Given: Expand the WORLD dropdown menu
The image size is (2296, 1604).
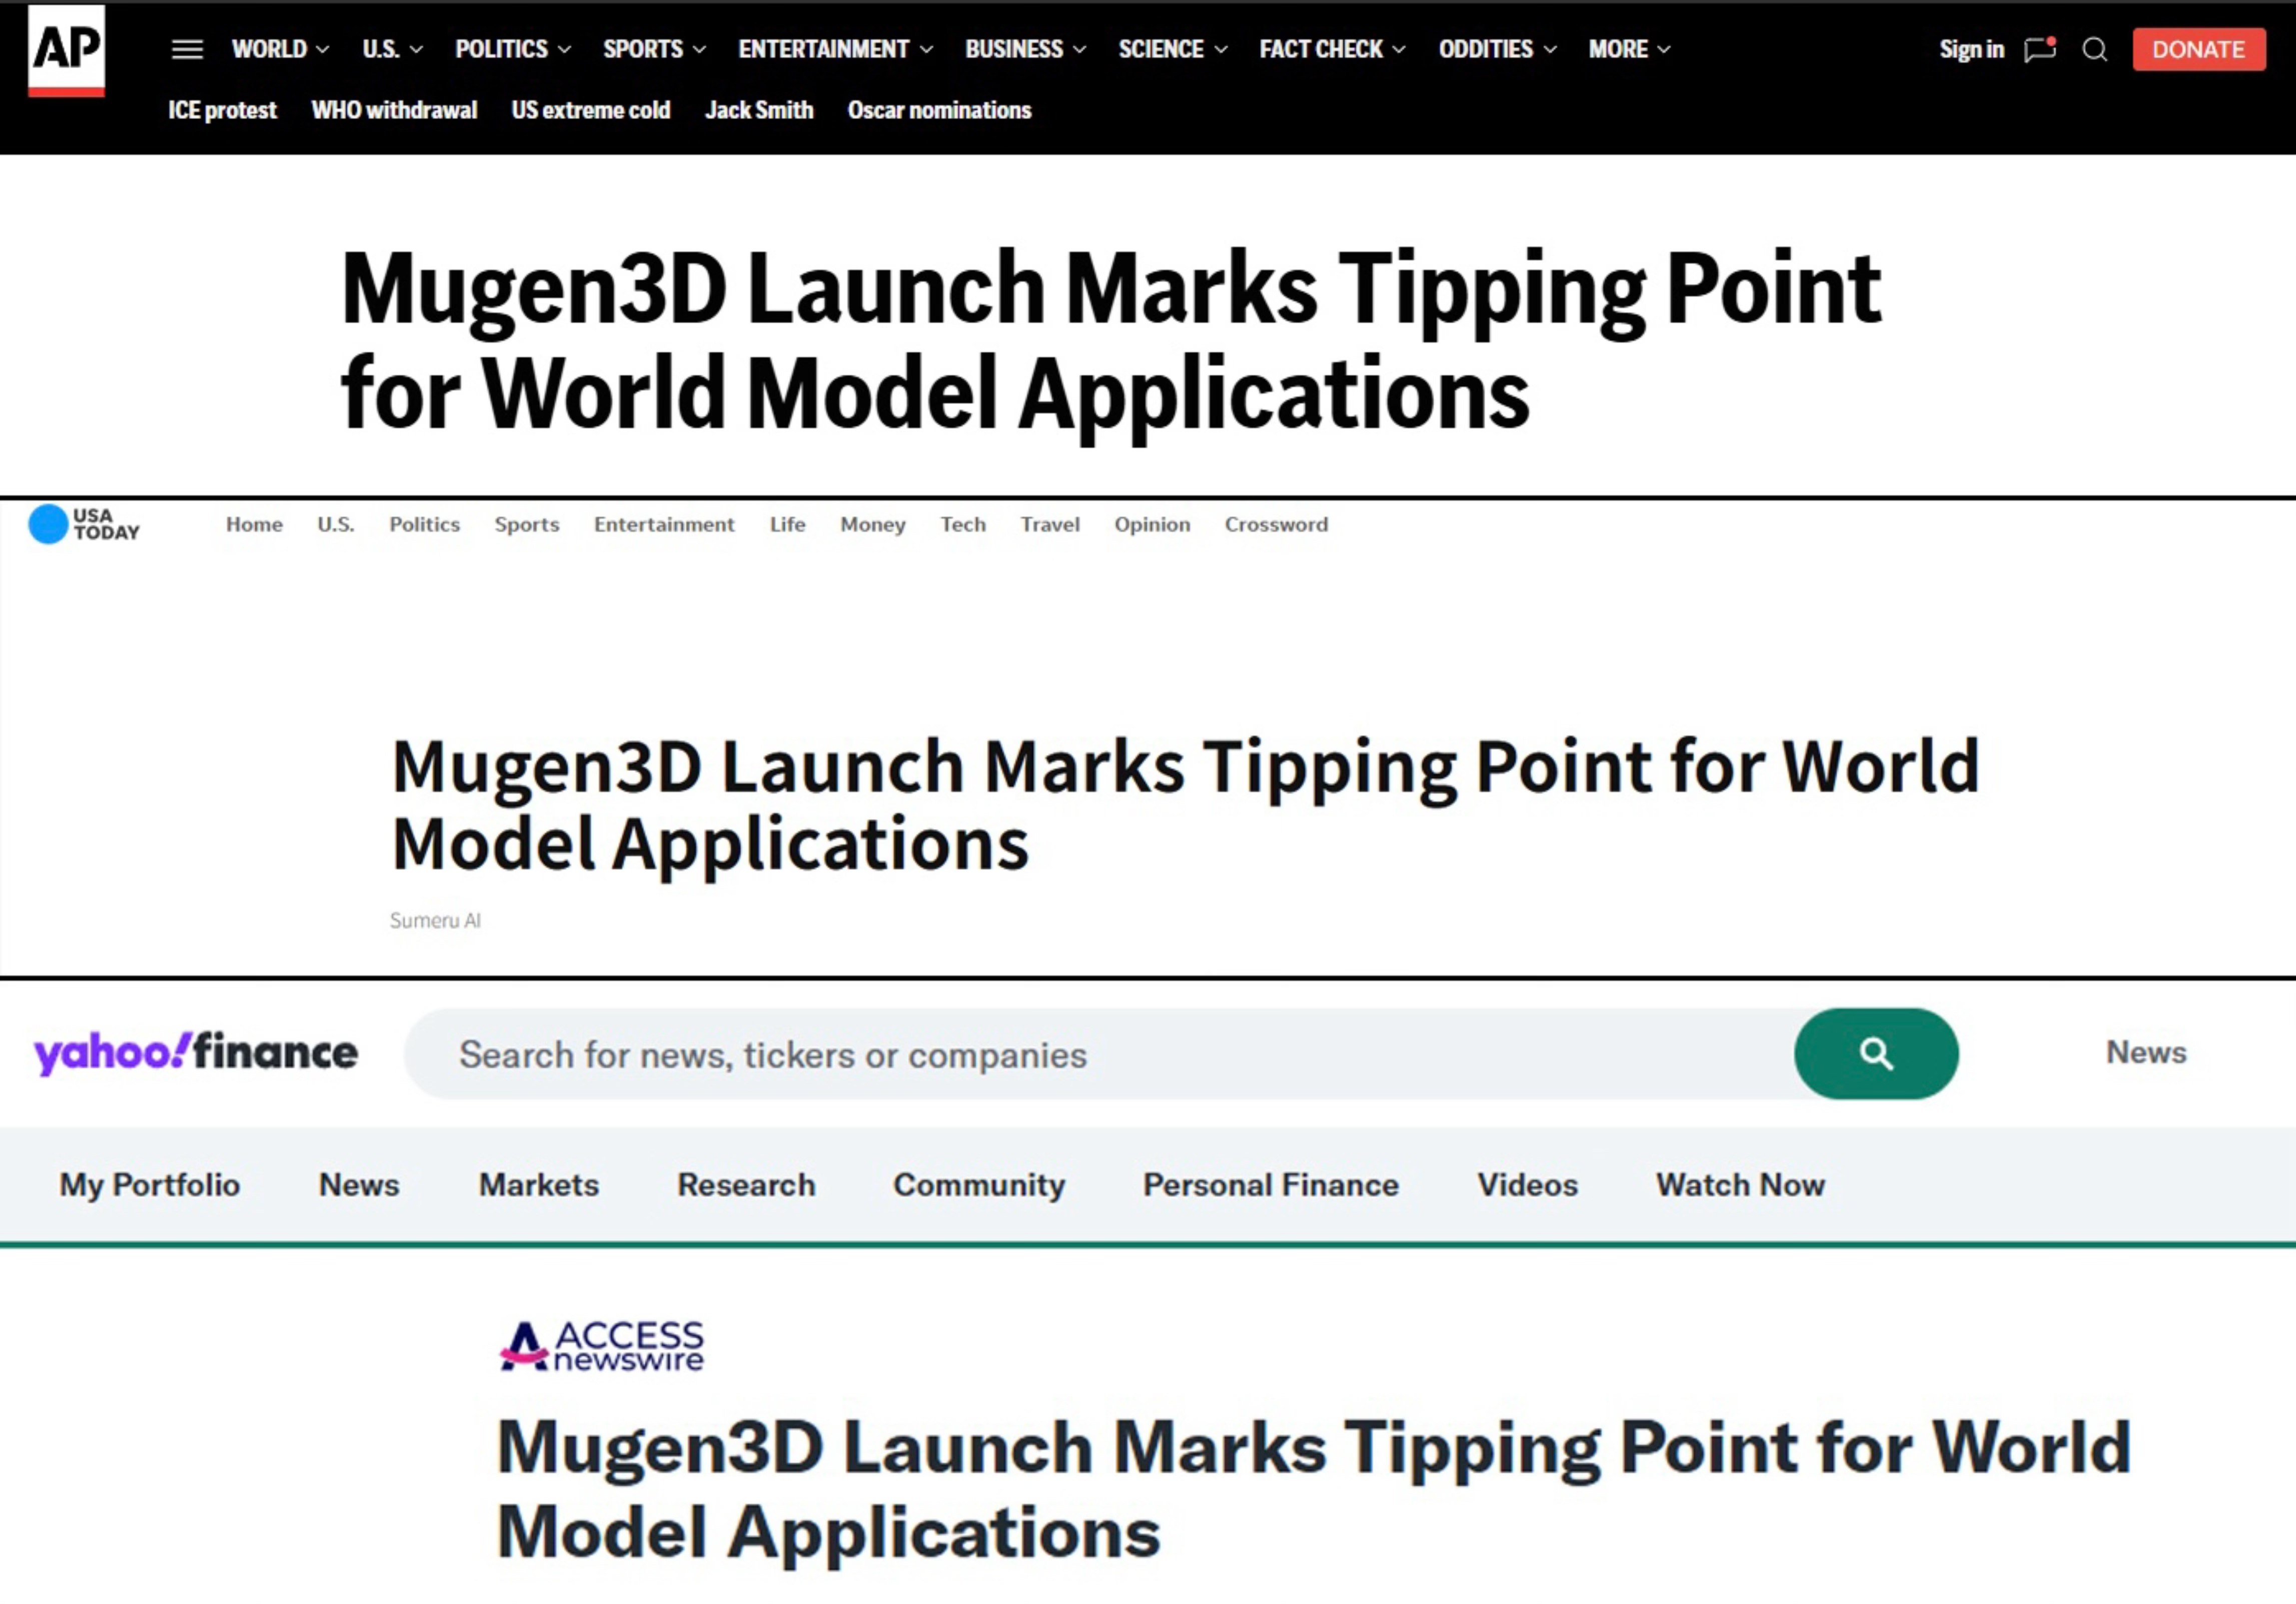Looking at the screenshot, I should click(280, 49).
